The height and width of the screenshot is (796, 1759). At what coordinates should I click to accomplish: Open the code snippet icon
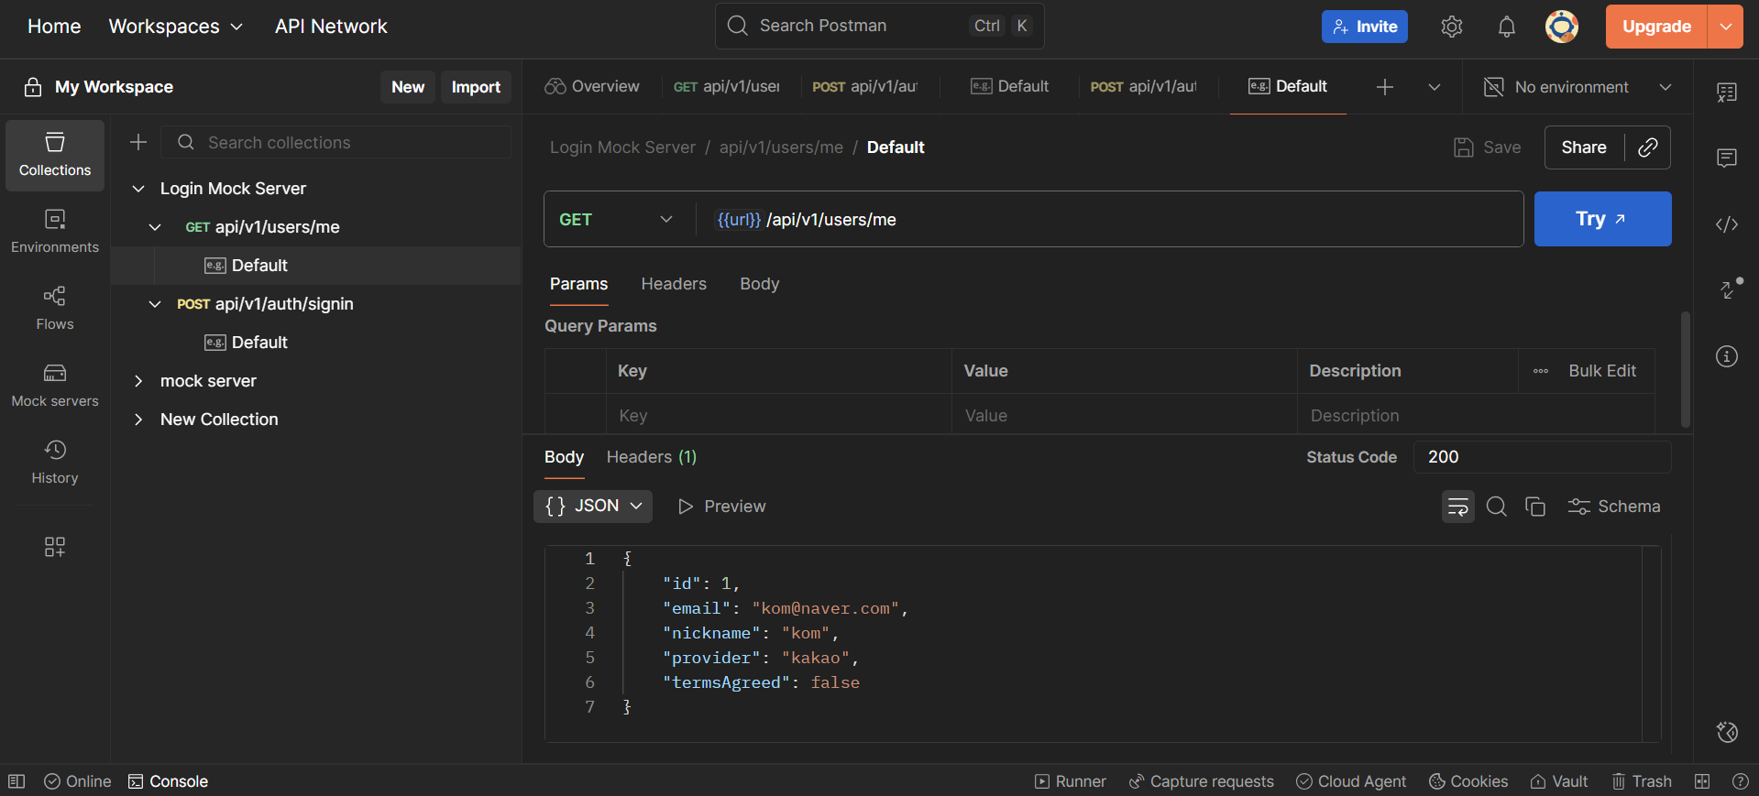coord(1727,224)
